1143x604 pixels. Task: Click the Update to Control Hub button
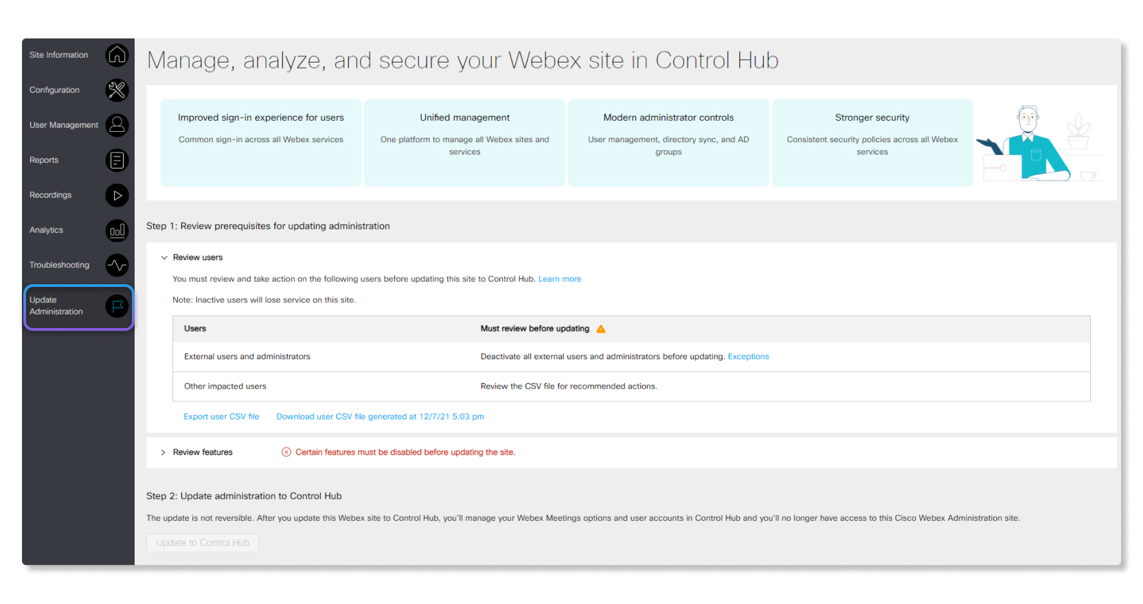[203, 543]
